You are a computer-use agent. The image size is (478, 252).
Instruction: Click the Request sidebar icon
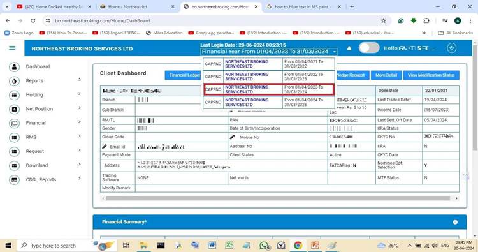(14, 152)
